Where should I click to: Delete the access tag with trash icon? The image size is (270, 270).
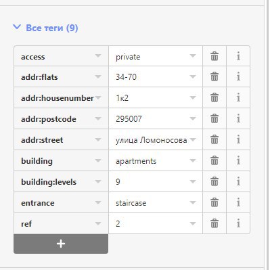[215, 56]
